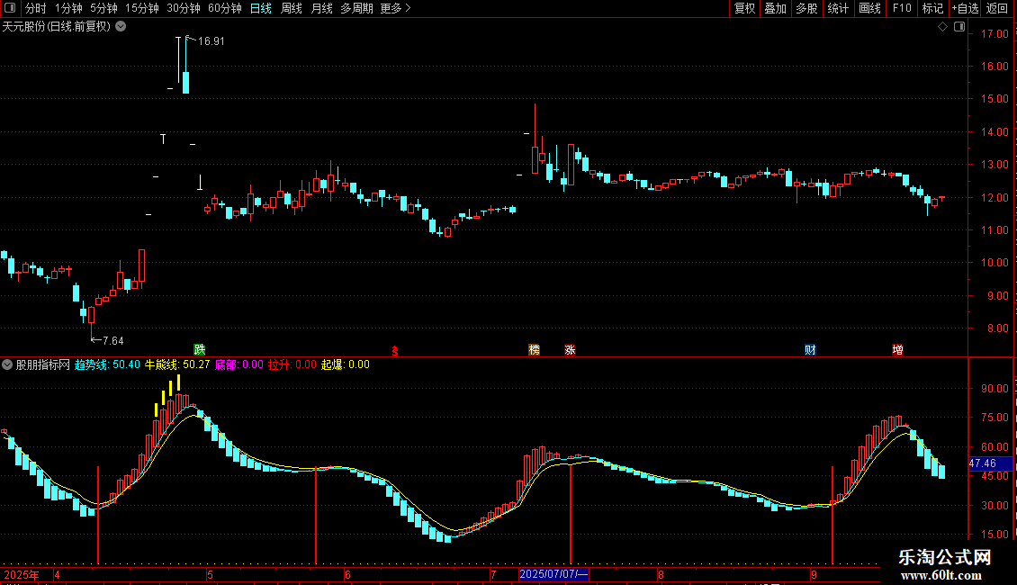Select the 1分钟 period
Image resolution: width=1017 pixels, height=585 pixels.
pos(68,8)
